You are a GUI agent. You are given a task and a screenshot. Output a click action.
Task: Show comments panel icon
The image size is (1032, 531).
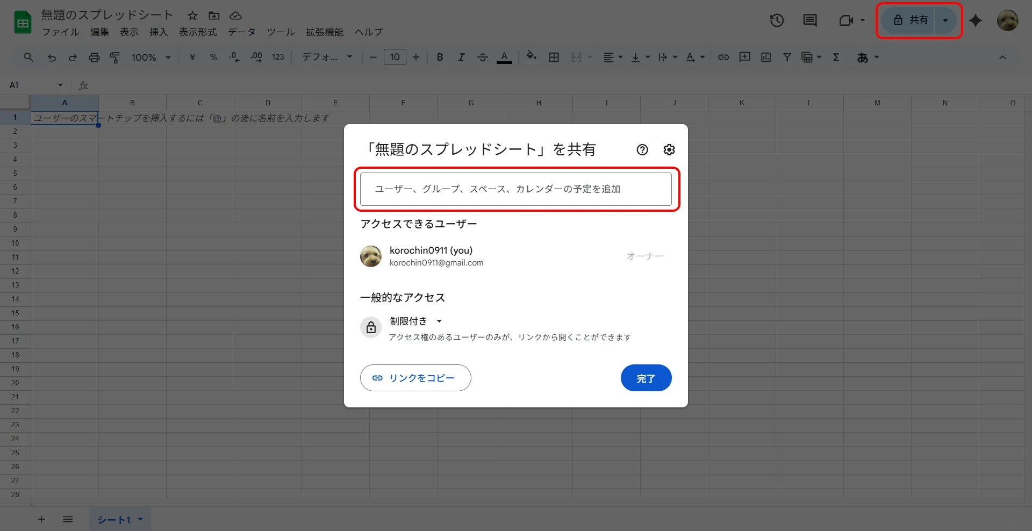pos(809,20)
